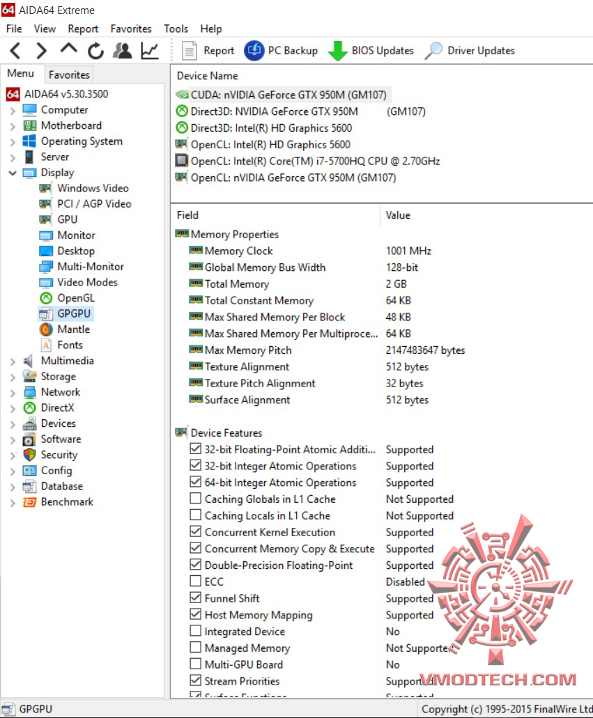Toggle 32-bit Floating-Point Atomic Addition checkbox

pos(195,448)
